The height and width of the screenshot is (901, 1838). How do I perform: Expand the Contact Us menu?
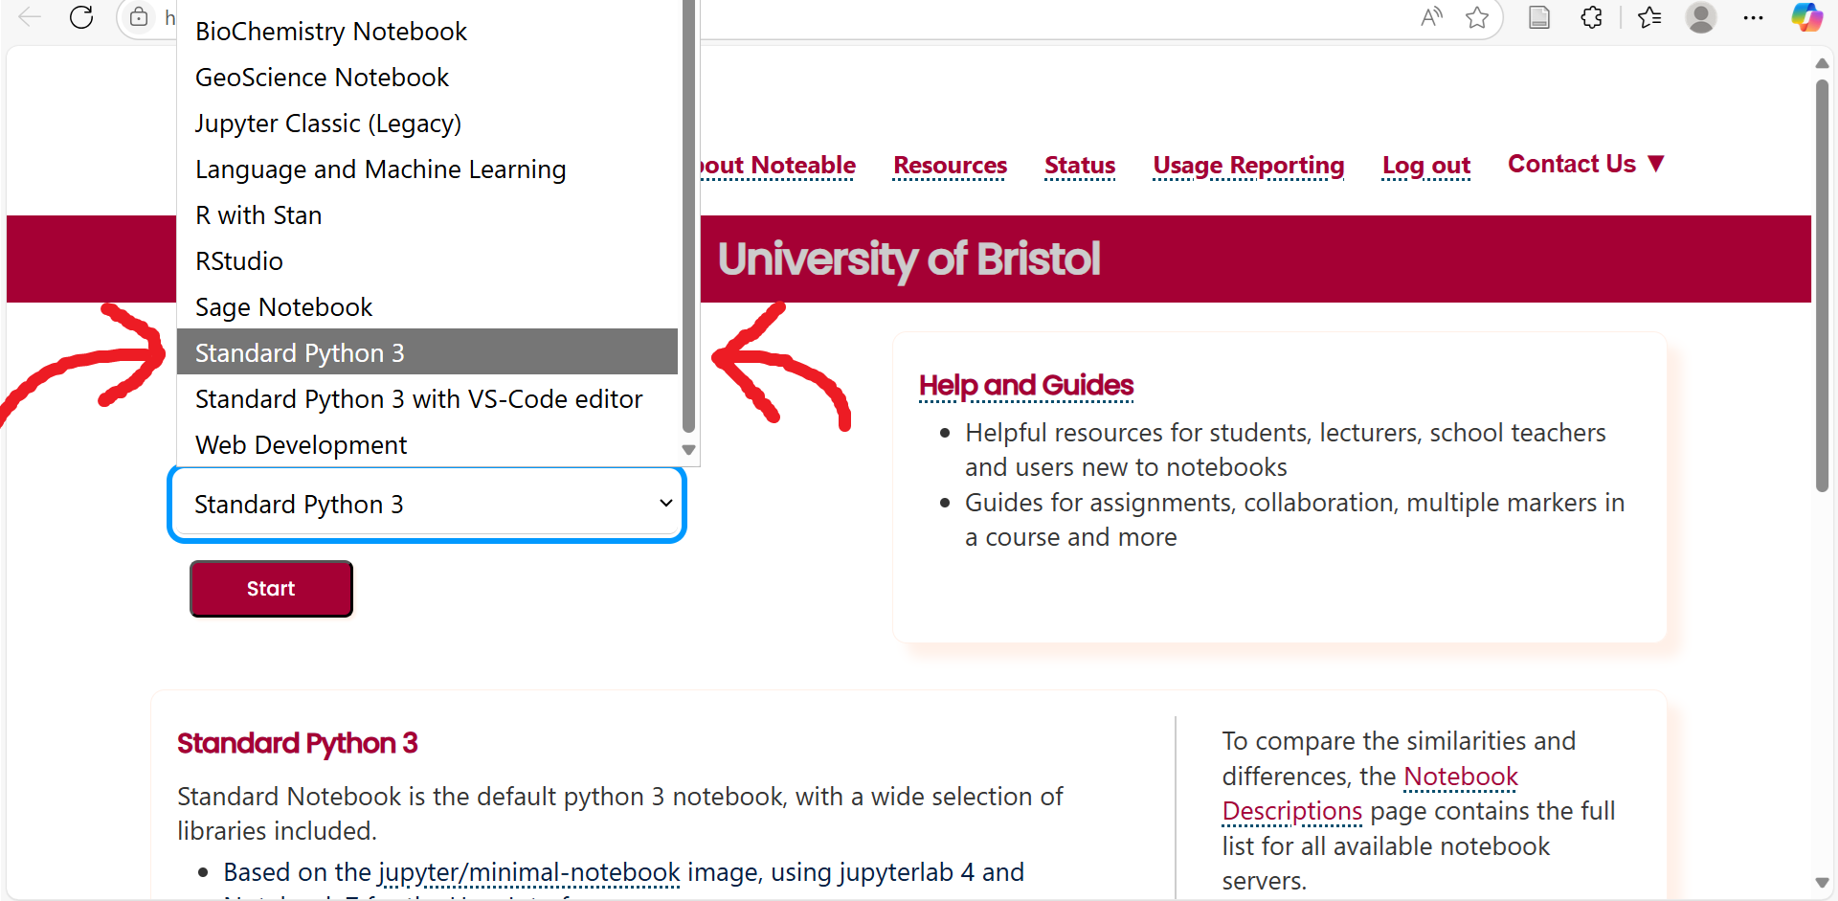(x=1586, y=165)
